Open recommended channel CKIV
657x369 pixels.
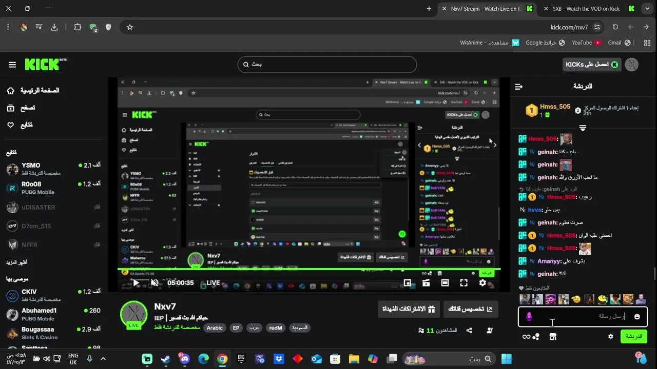point(53,295)
